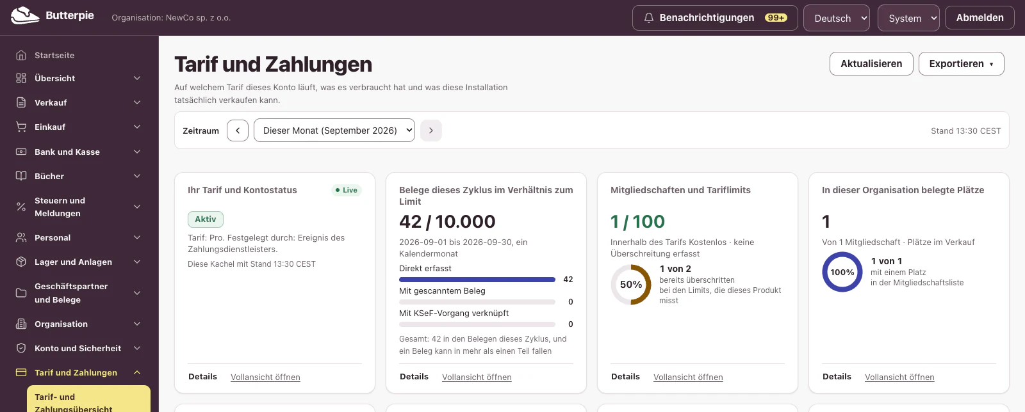Open Vollansicht for Mitgliedschaften und Tariflimits
The image size is (1025, 412).
(688, 377)
